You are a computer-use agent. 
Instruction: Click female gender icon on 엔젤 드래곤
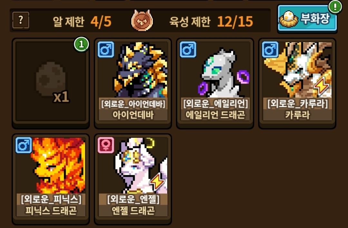[106, 145]
